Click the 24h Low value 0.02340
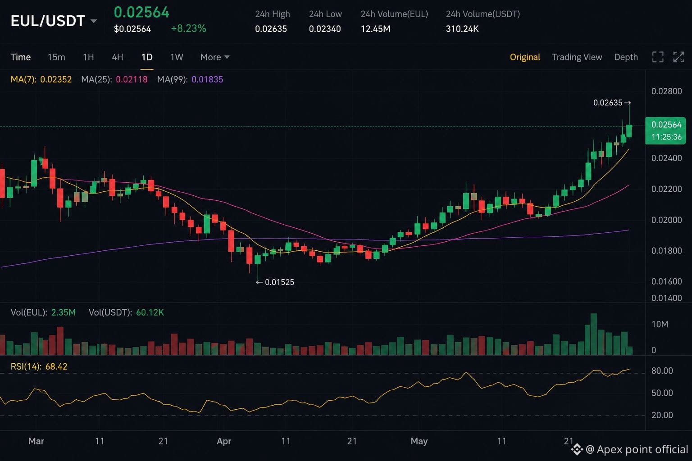692x461 pixels. pyautogui.click(x=325, y=29)
